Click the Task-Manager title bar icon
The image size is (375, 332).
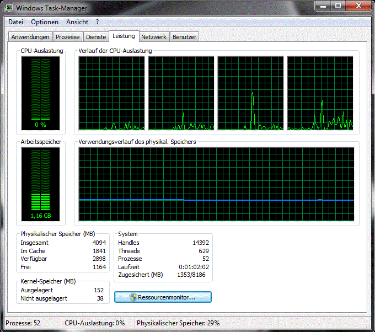(9, 8)
